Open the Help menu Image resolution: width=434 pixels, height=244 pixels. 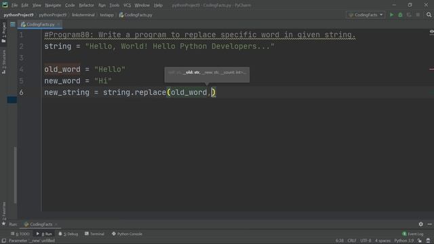pos(158,5)
